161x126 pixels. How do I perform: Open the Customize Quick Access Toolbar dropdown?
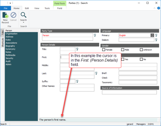10,3
